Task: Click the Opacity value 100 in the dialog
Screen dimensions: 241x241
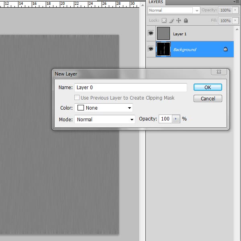Action: 165,119
